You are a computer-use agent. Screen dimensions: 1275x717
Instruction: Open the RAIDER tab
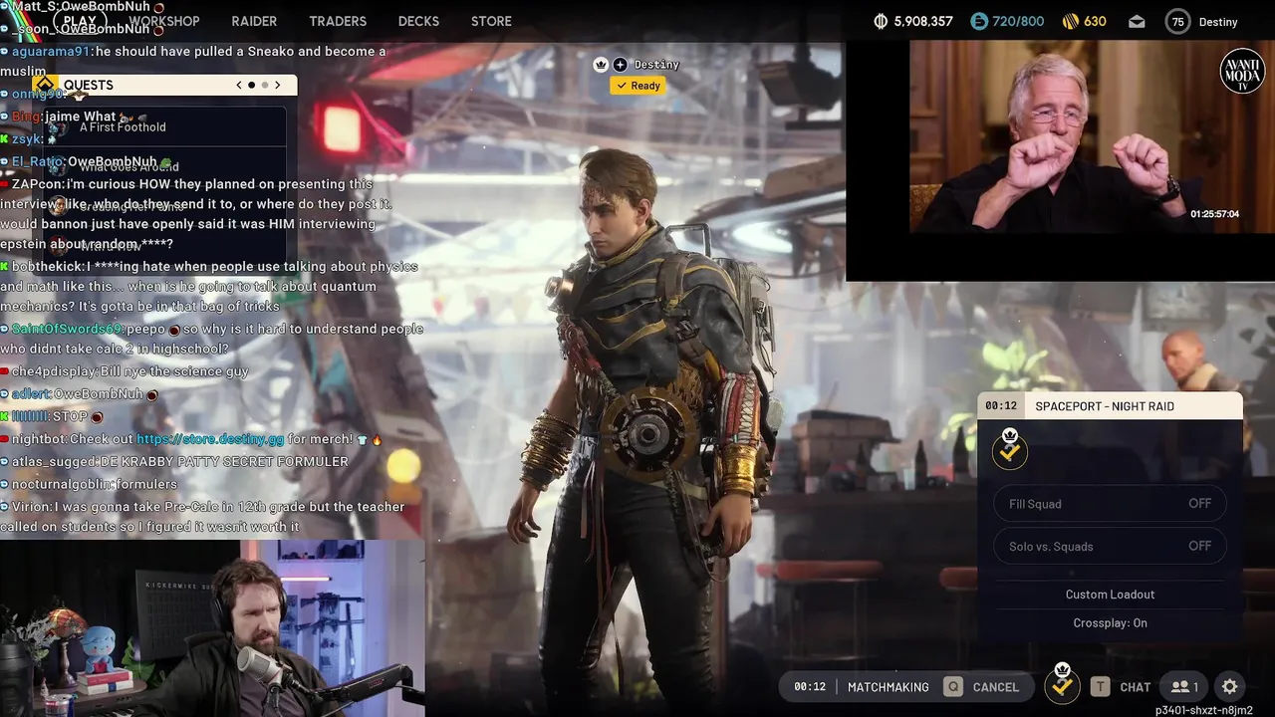coord(254,21)
